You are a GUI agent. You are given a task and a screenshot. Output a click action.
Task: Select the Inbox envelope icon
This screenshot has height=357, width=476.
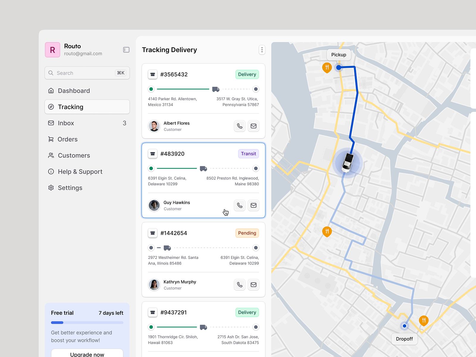51,123
